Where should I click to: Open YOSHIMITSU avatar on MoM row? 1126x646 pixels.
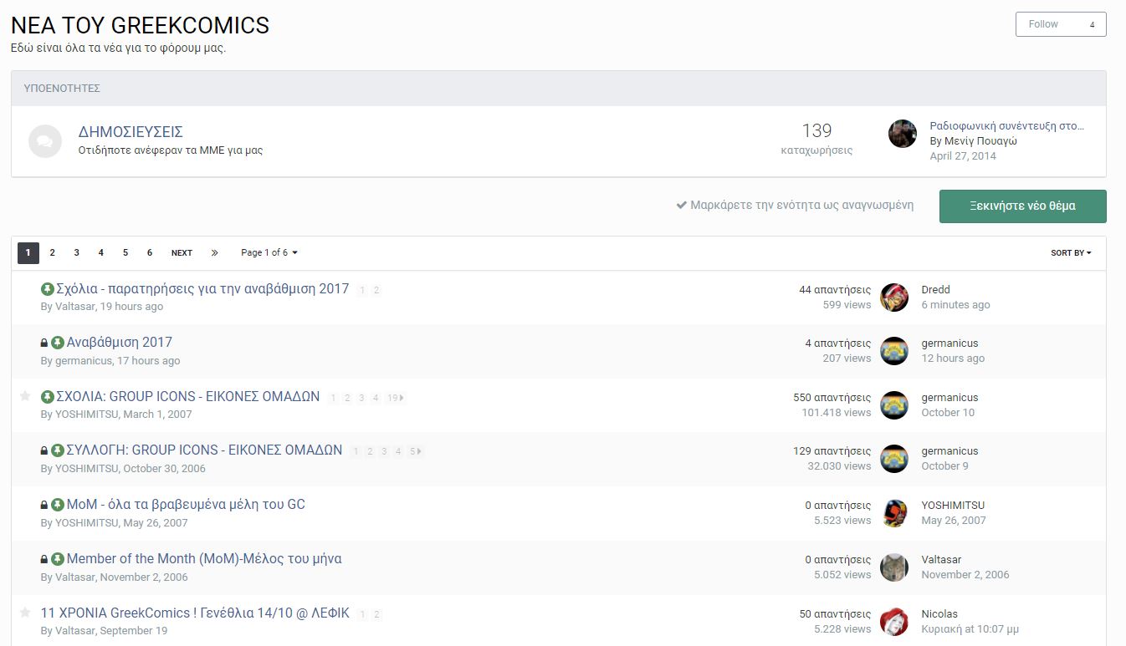[894, 513]
